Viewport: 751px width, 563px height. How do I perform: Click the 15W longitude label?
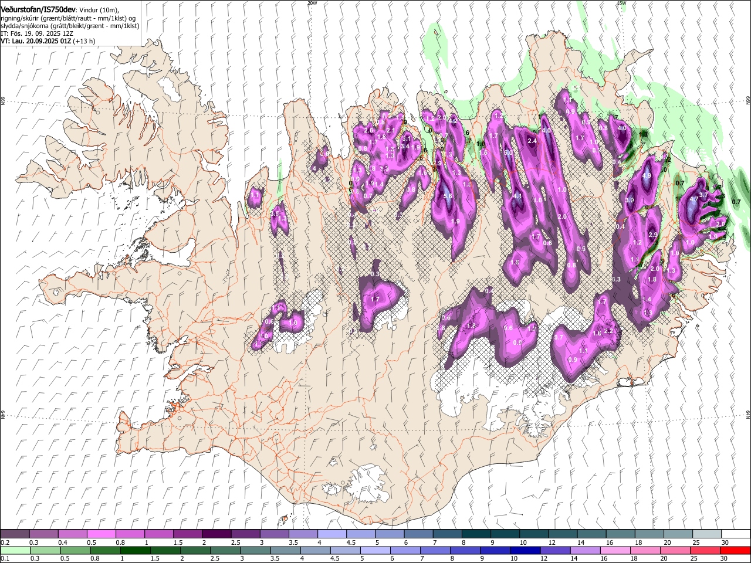[x=621, y=3]
